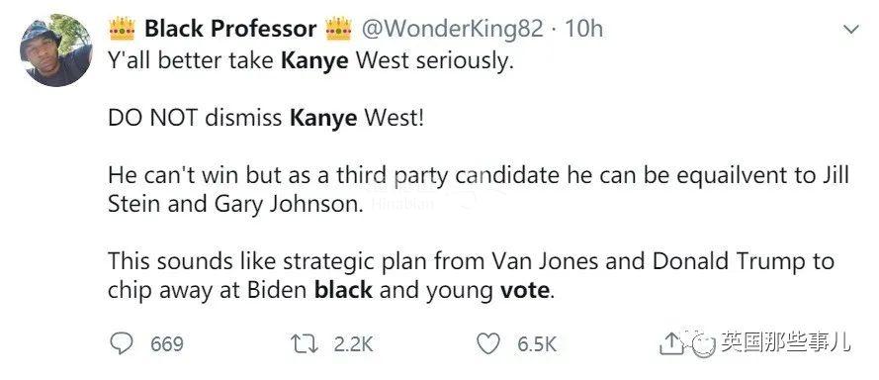The width and height of the screenshot is (879, 380).
Task: Click bold Kanye in first line
Action: (314, 60)
